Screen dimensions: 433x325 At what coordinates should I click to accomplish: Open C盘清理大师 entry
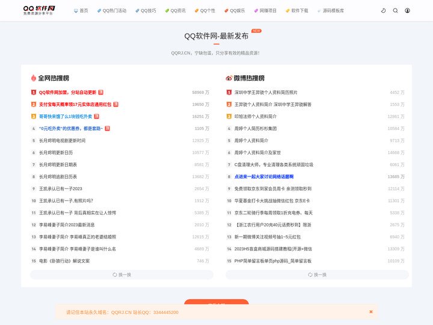[274, 164]
